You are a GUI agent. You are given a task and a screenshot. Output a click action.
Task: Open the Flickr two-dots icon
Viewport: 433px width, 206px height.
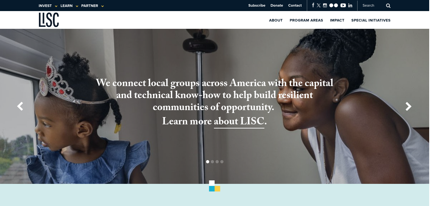[x=333, y=5]
